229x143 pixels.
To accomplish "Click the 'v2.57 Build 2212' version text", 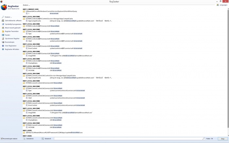I will click(13, 9).
